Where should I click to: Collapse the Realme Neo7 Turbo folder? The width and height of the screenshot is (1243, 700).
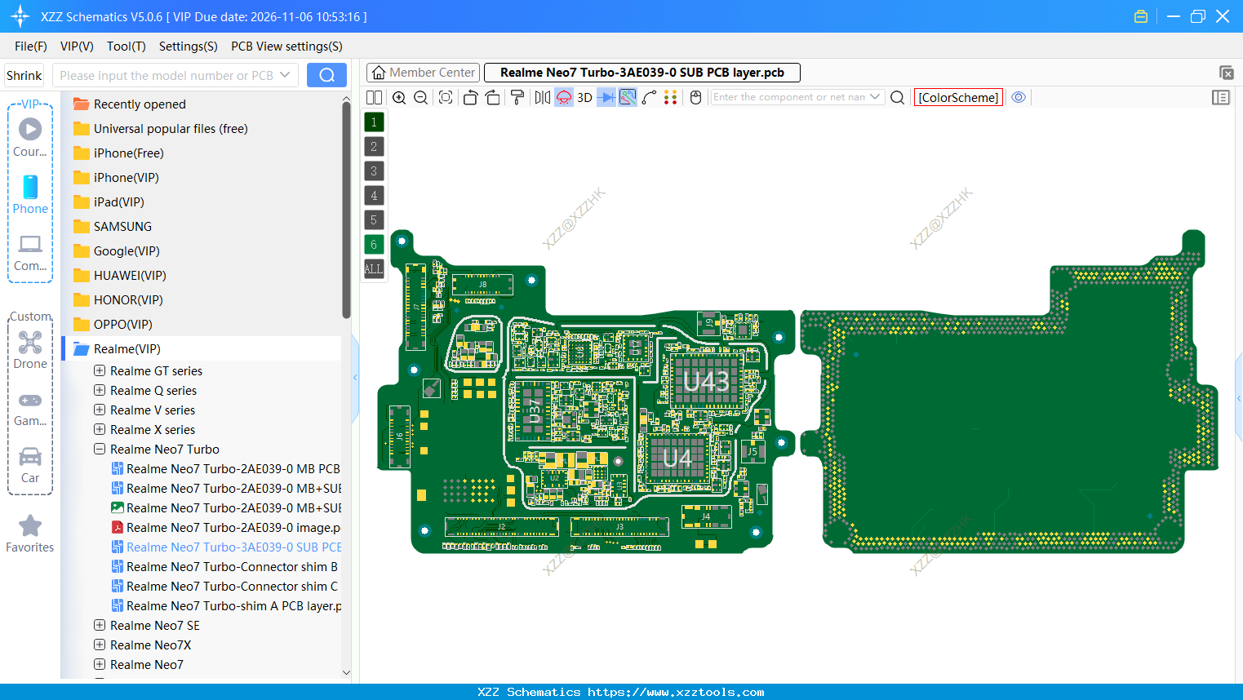click(99, 449)
